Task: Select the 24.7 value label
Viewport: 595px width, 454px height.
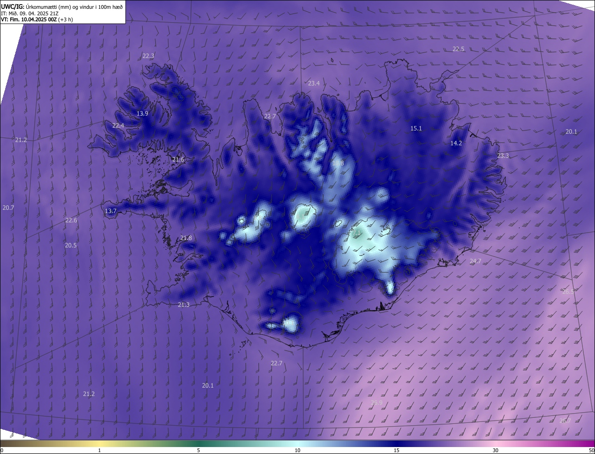Action: click(475, 261)
